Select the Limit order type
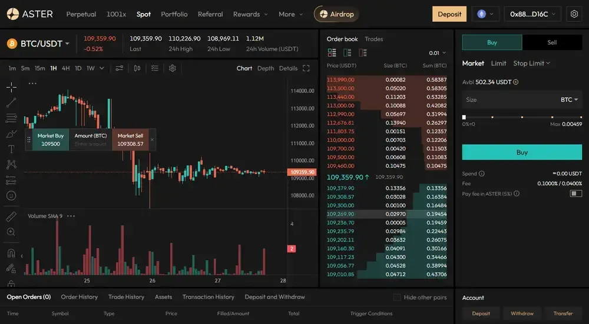Viewport: 589px width, 324px height. 498,64
